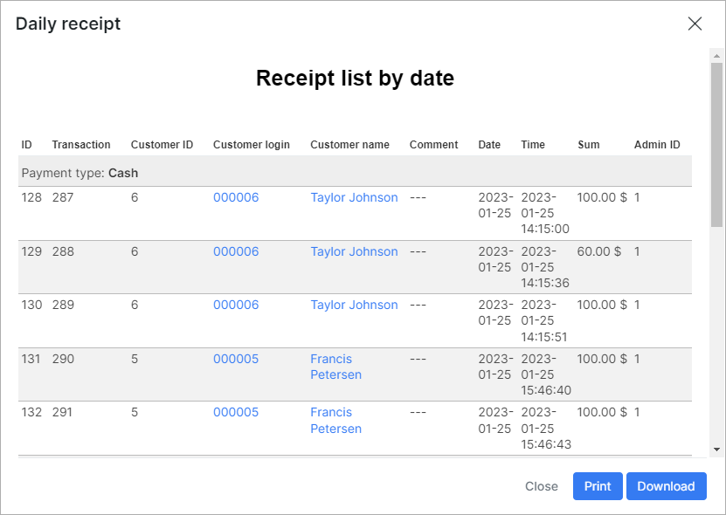Image resolution: width=726 pixels, height=515 pixels.
Task: Click the vertical scrollbar thumb
Action: coord(716,144)
